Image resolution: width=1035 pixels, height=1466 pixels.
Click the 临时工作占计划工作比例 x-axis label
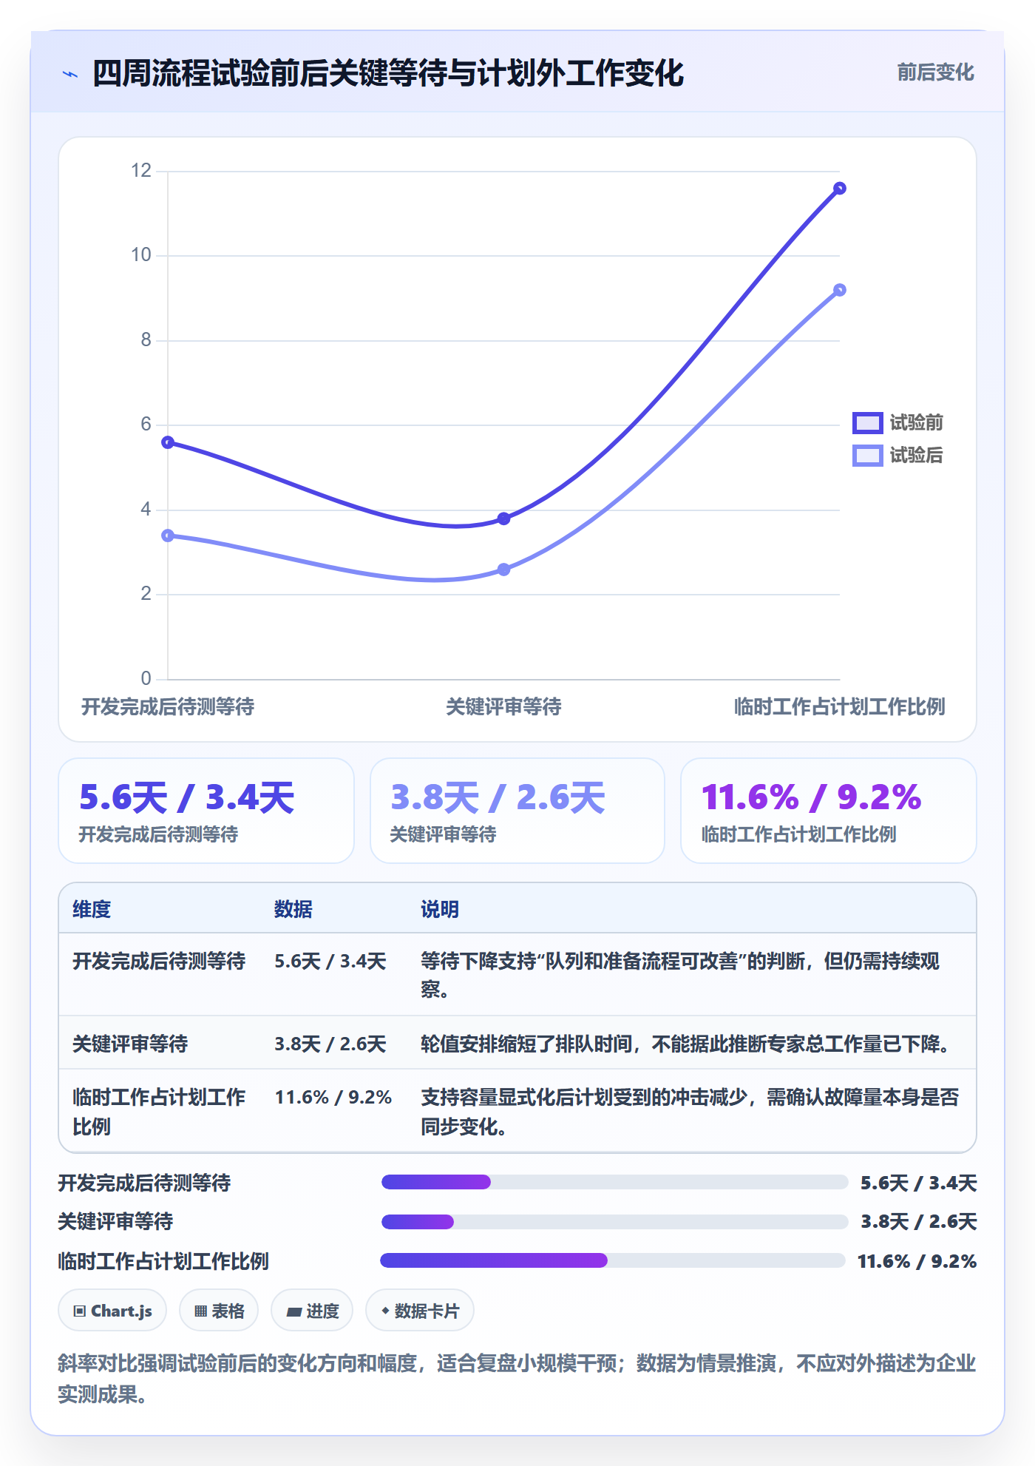pos(839,707)
